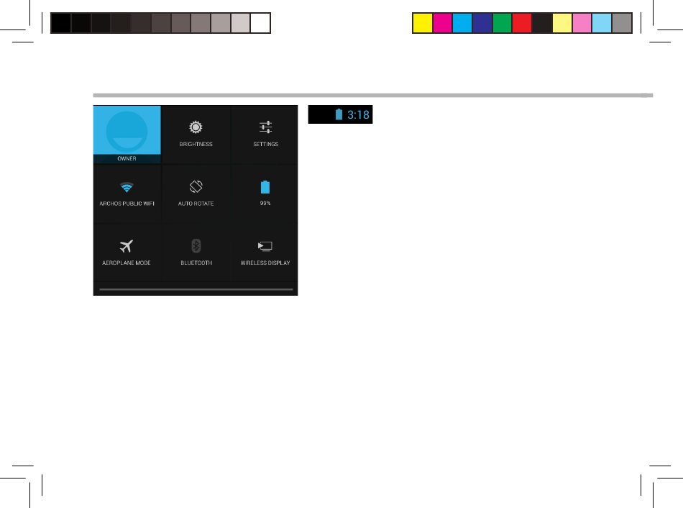Tap the Owner profile avatar tile

tap(127, 135)
